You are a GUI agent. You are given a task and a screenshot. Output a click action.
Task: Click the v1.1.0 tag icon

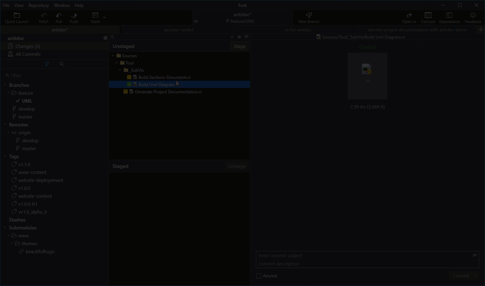click(x=14, y=164)
